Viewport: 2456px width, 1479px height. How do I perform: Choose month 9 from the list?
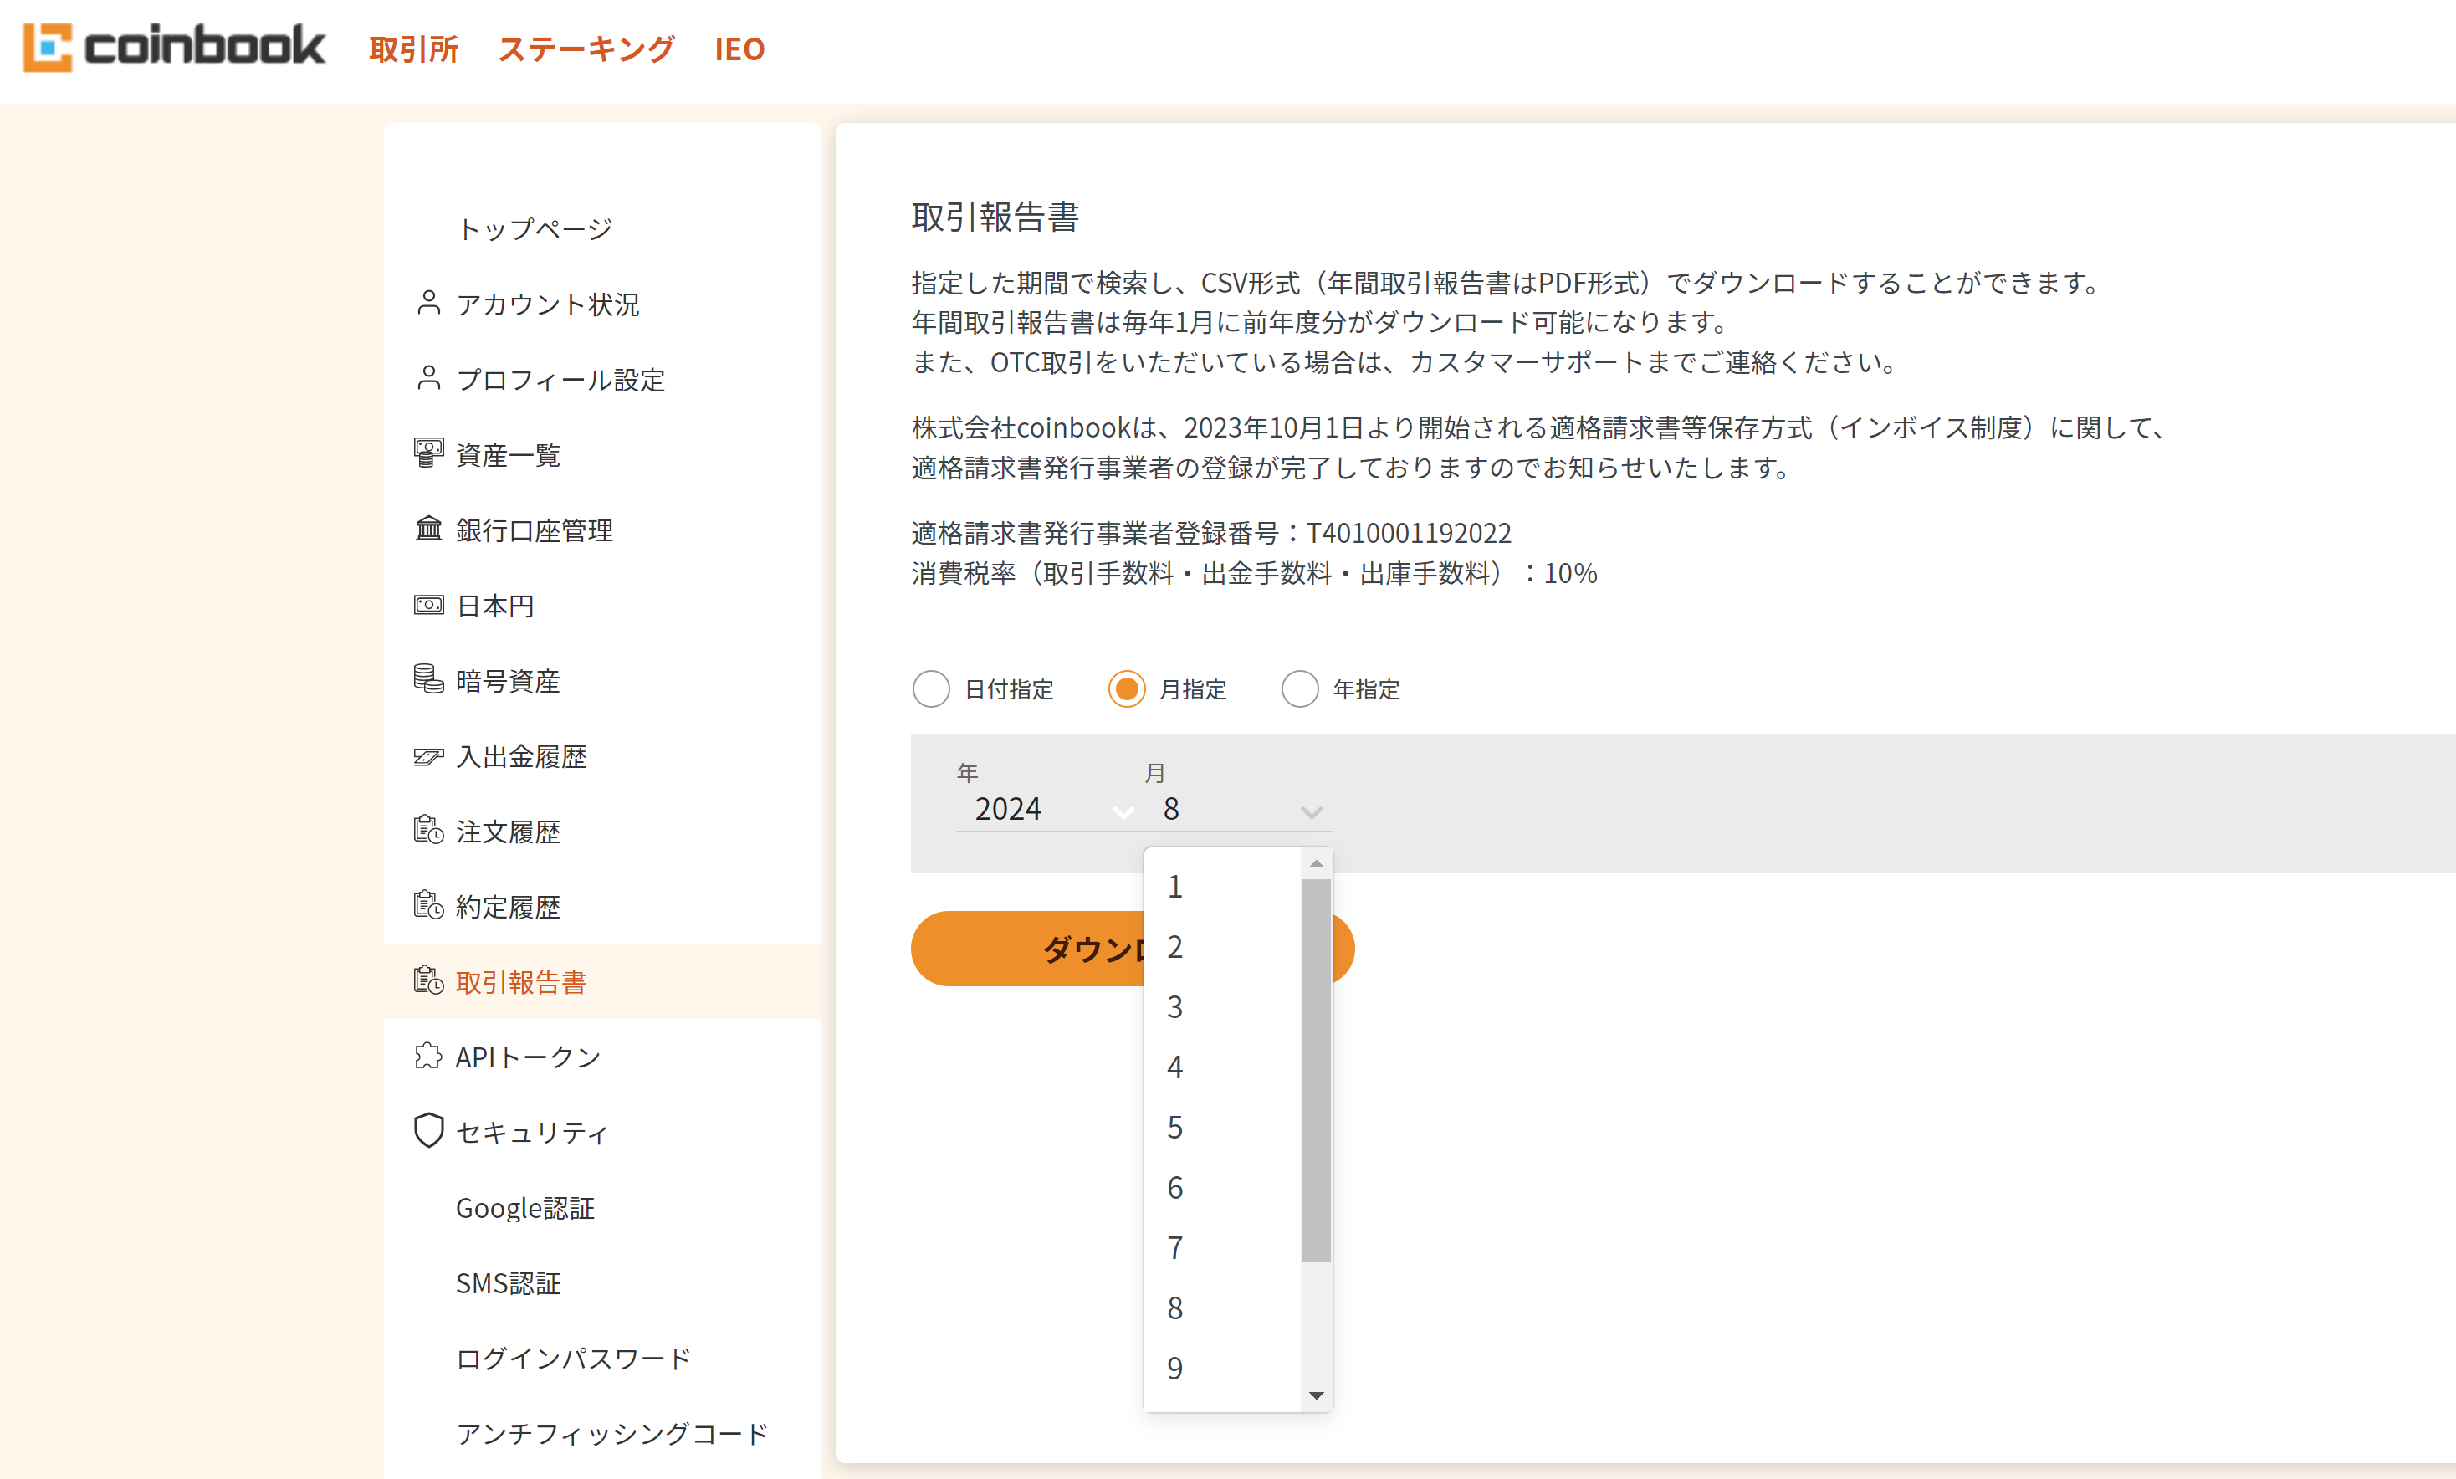coord(1224,1368)
